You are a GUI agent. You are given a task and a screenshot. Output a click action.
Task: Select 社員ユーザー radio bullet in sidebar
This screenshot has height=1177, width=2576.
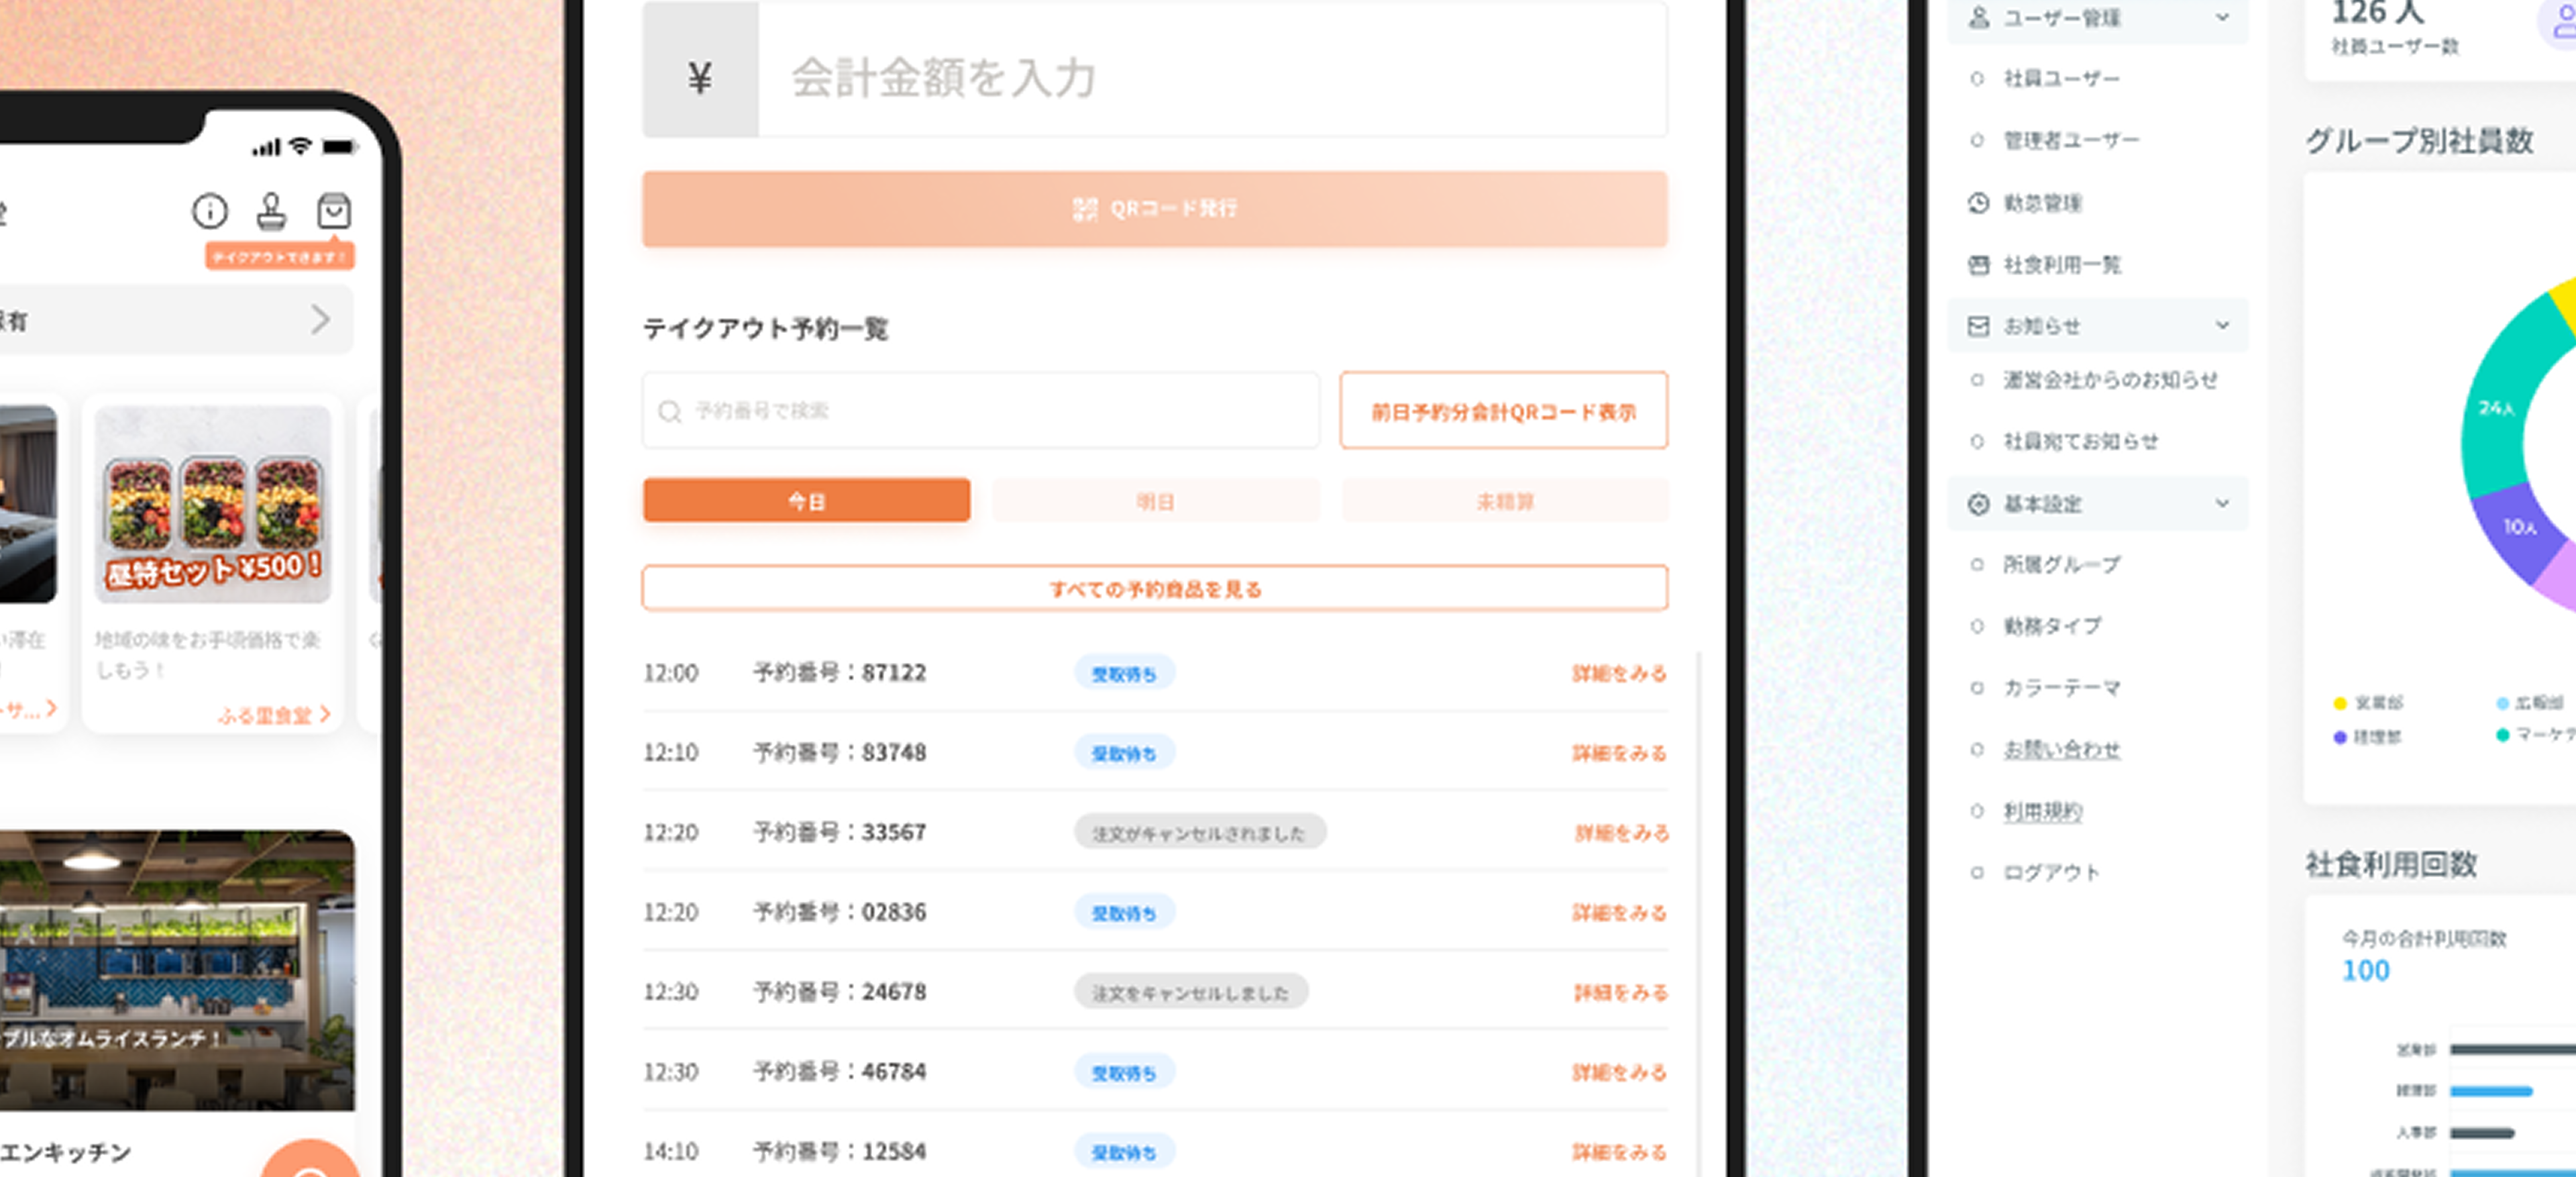click(1977, 79)
